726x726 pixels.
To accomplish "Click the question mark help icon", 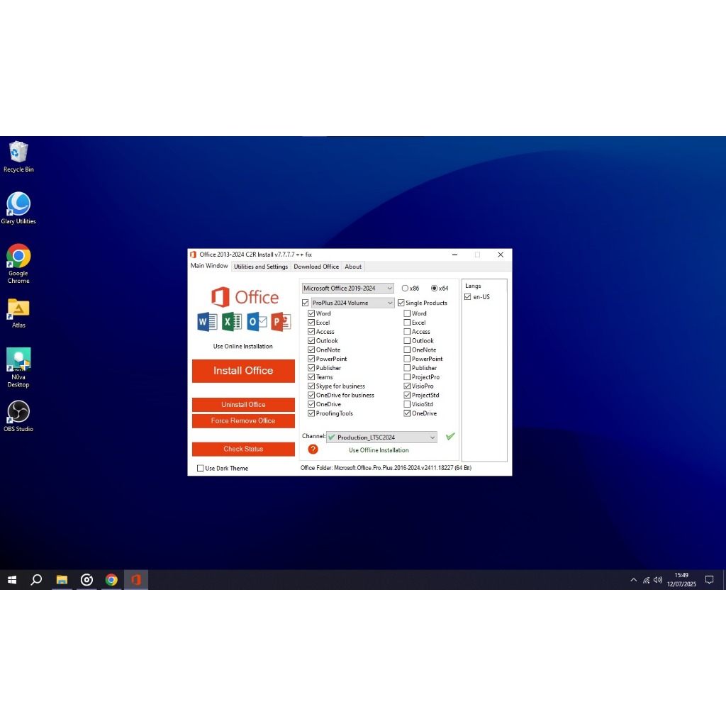I will pos(313,449).
